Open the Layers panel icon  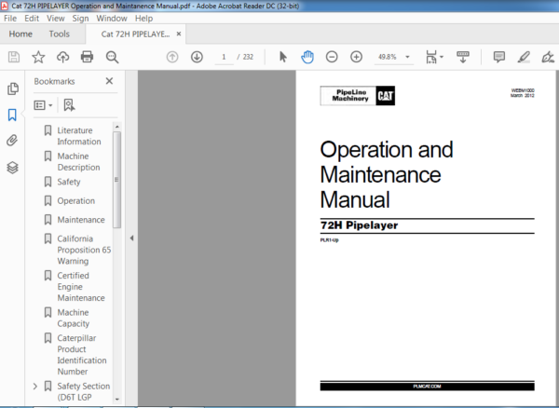pyautogui.click(x=12, y=167)
